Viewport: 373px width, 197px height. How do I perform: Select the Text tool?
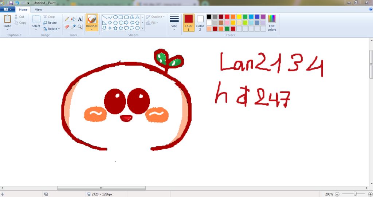click(80, 19)
